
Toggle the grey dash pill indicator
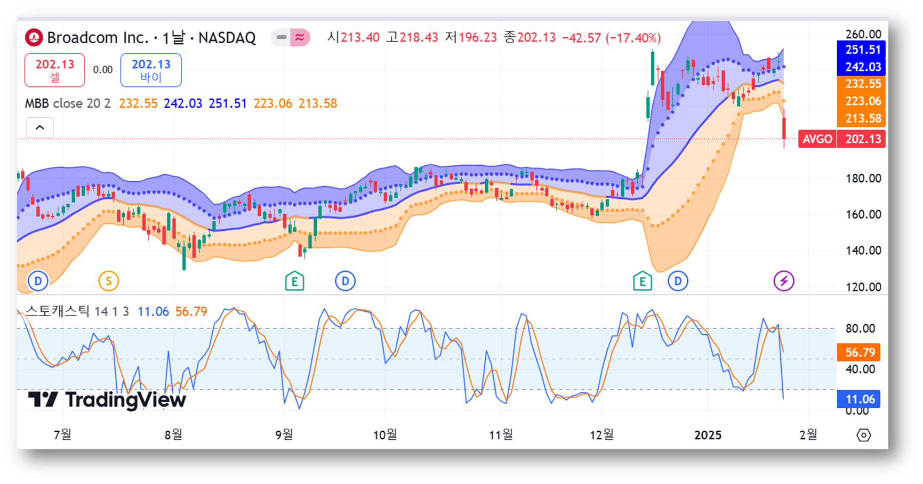click(280, 37)
